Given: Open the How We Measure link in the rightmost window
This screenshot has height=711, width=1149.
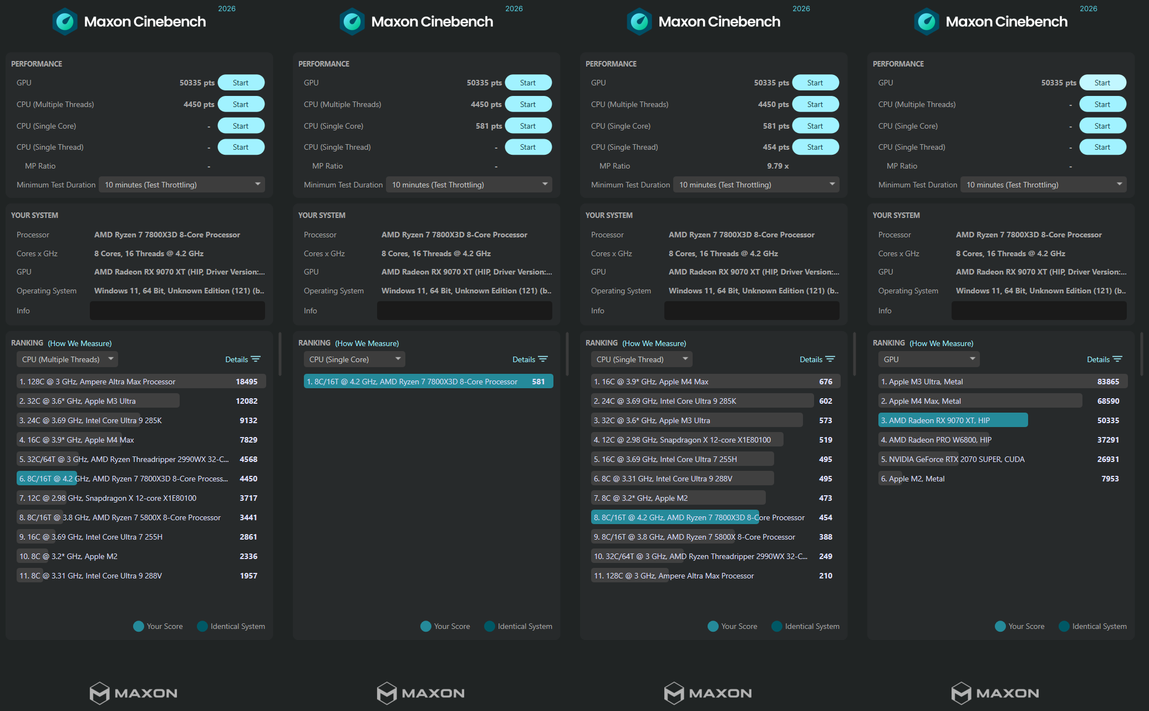Looking at the screenshot, I should point(942,343).
